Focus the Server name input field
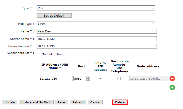Screen dimensions: 183x109 pos(97,39)
